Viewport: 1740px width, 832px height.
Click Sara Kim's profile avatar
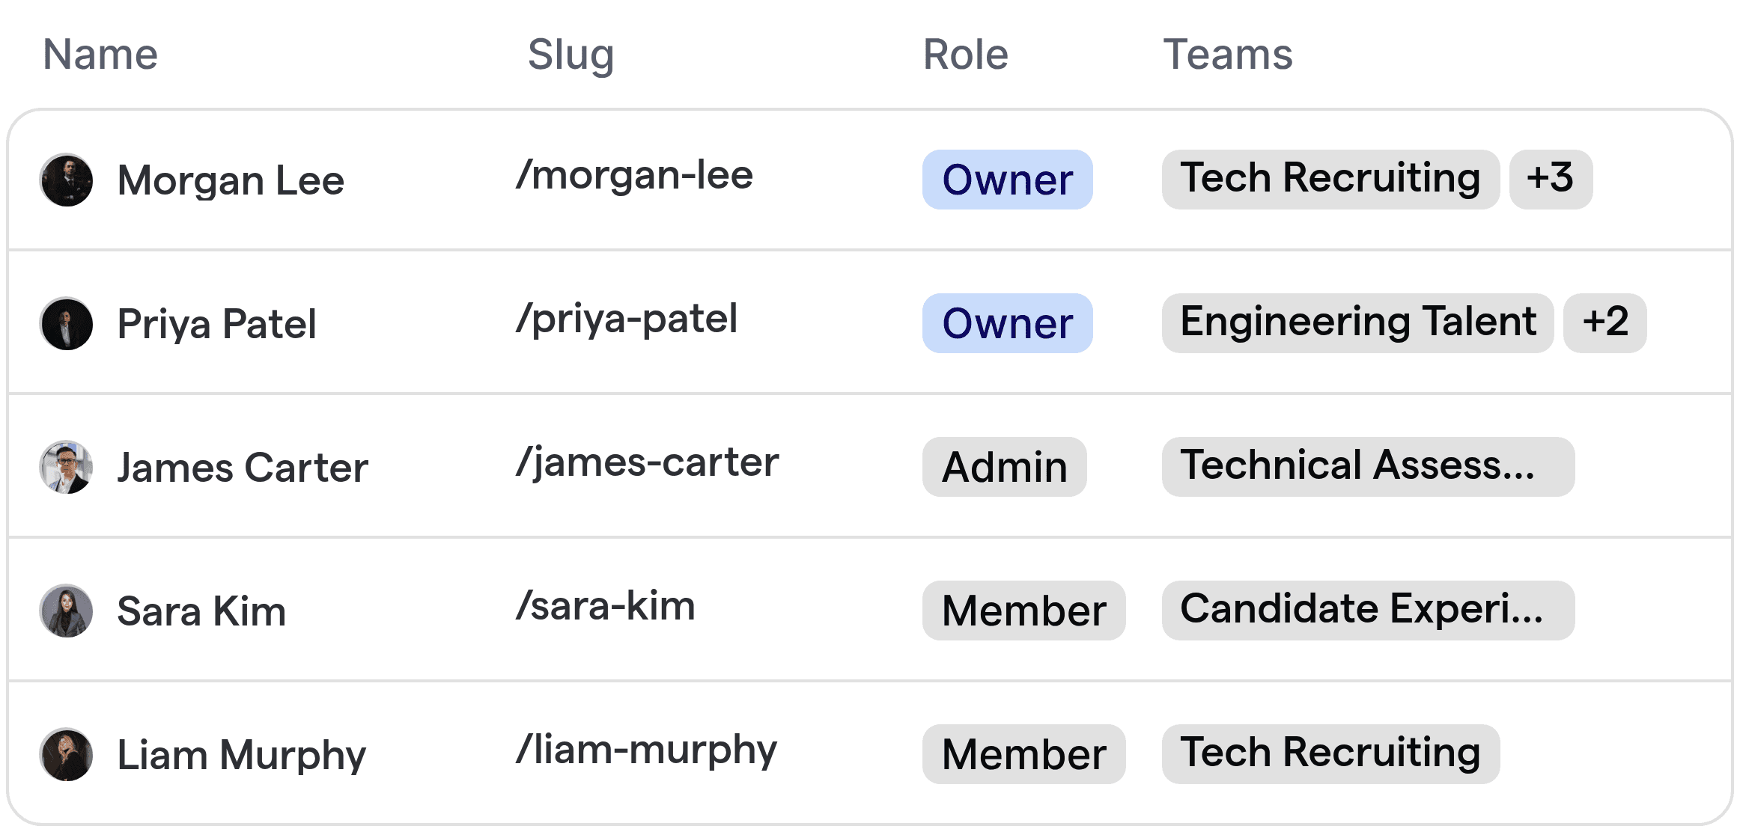pyautogui.click(x=66, y=611)
